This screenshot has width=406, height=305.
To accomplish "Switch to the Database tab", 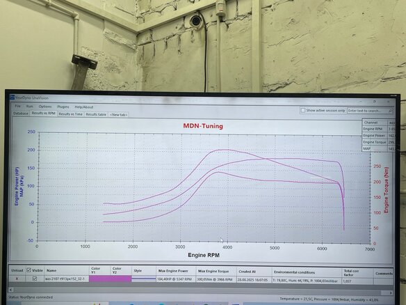I will coord(21,114).
